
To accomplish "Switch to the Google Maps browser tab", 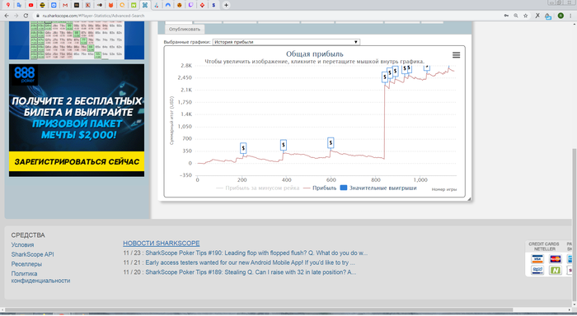I will 8,5.
